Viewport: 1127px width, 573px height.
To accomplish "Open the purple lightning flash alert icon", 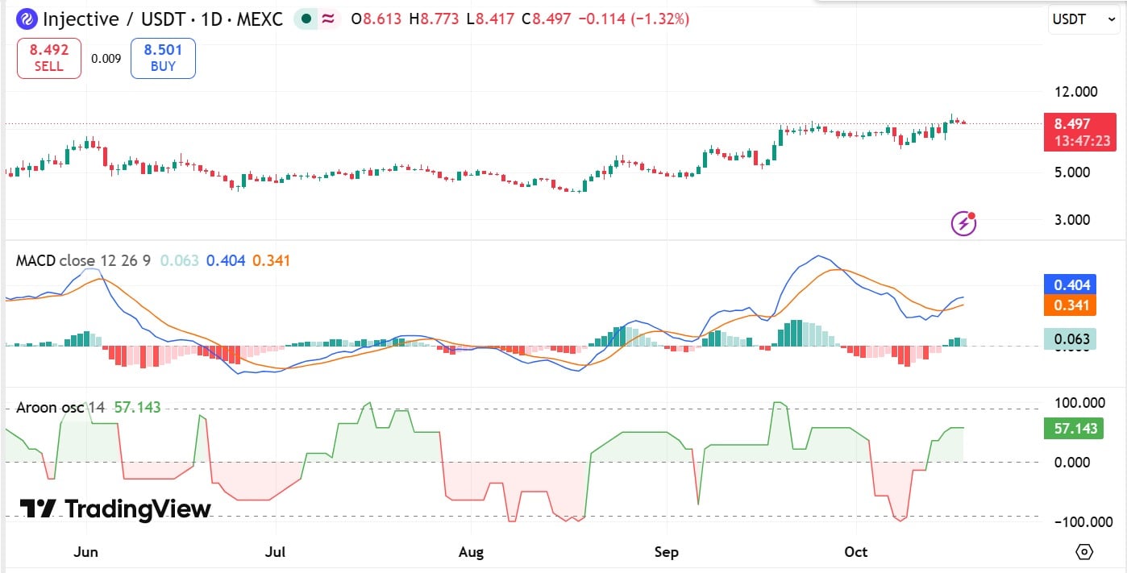I will tap(964, 222).
